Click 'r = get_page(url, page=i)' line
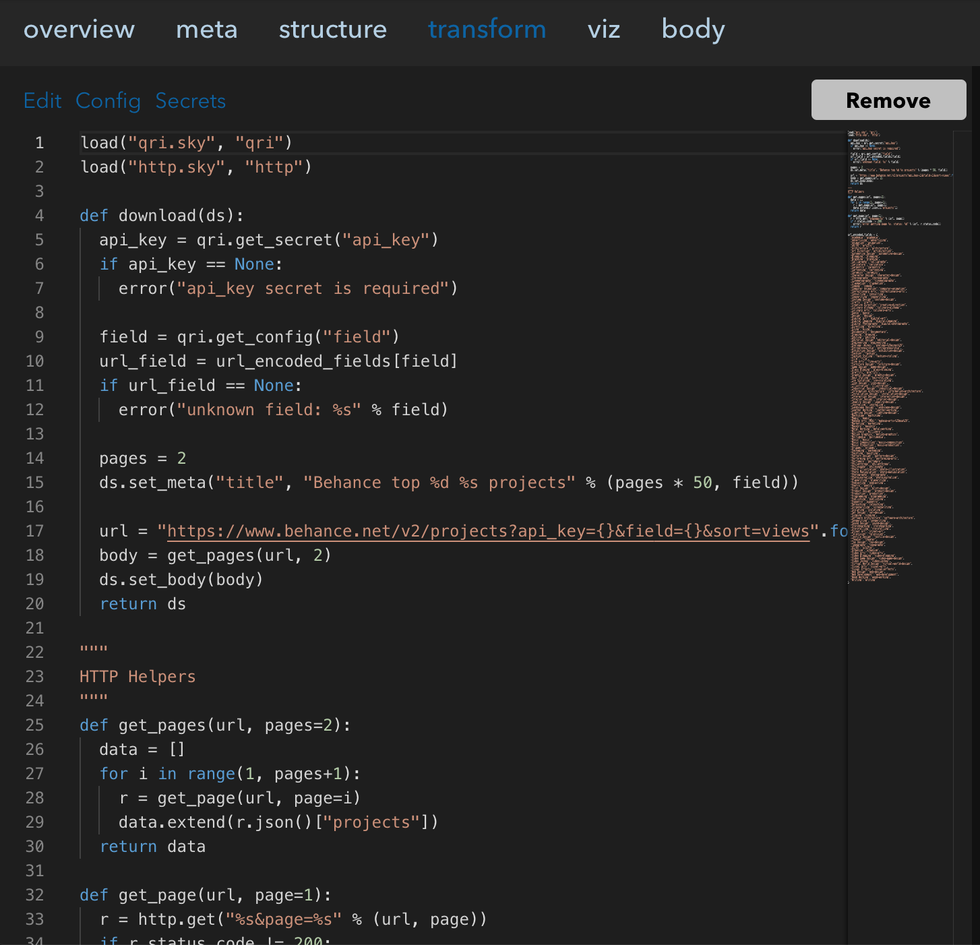This screenshot has width=980, height=945. [x=240, y=798]
